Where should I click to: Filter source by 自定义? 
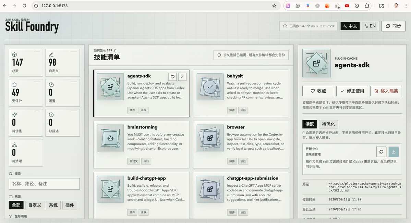point(35,205)
